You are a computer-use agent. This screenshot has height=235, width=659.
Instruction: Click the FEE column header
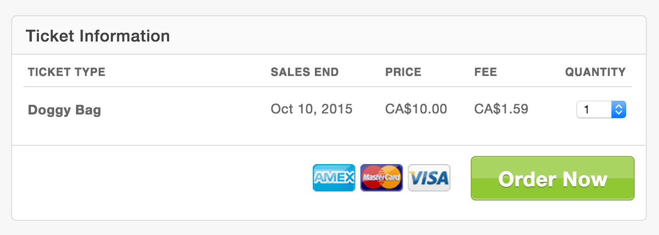[x=486, y=72]
